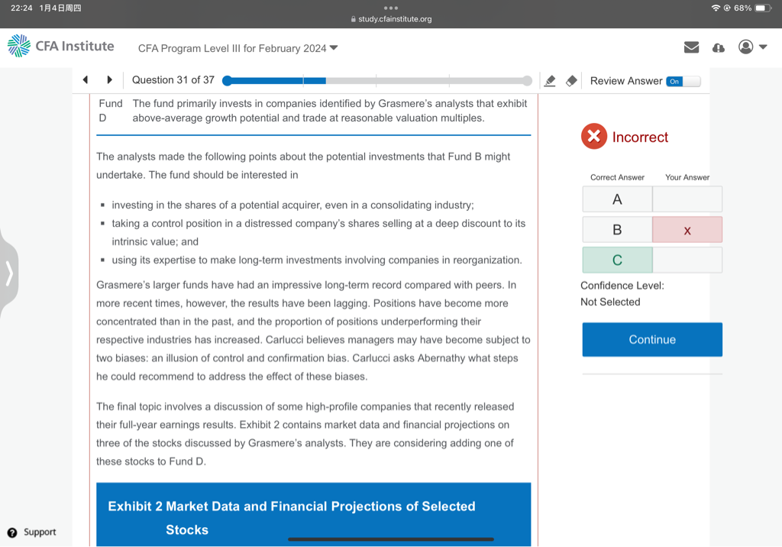This screenshot has height=547, width=782.
Task: Click the cloud download icon
Action: coord(718,47)
